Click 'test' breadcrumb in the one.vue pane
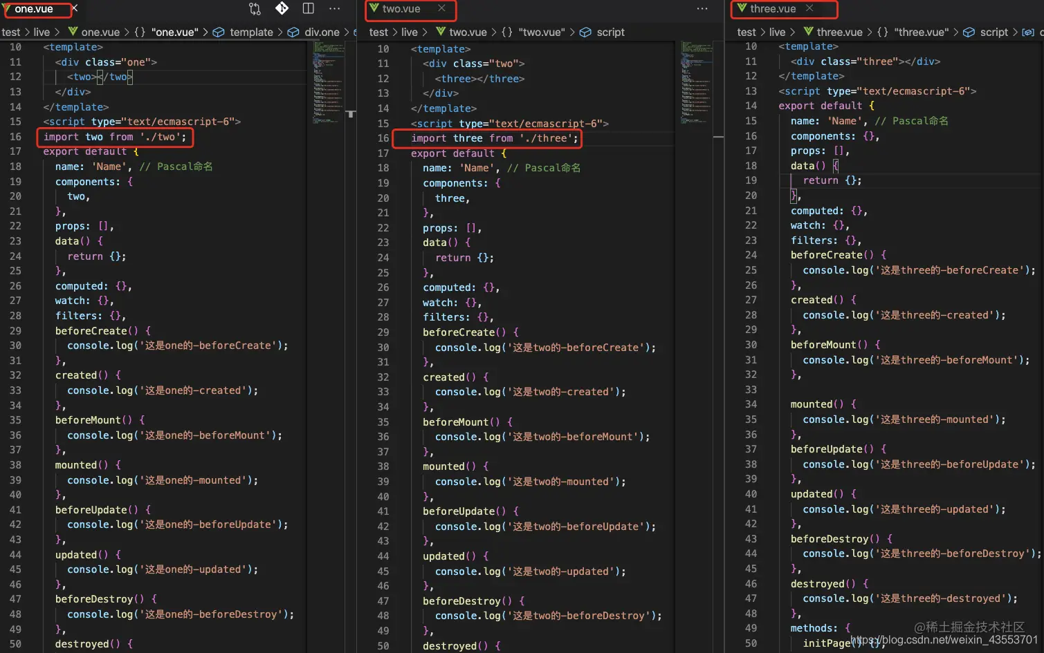This screenshot has height=653, width=1044. click(11, 32)
